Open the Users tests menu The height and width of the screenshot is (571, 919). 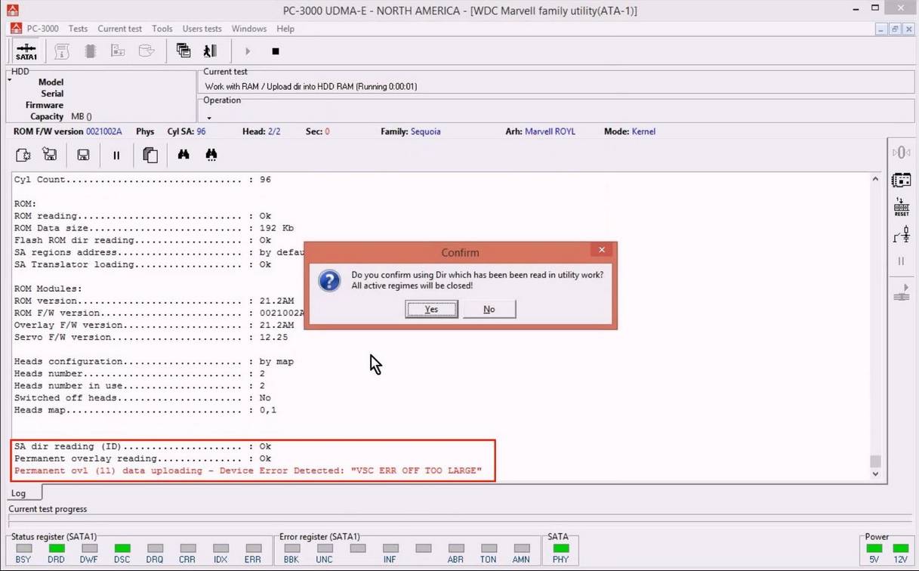pyautogui.click(x=202, y=29)
